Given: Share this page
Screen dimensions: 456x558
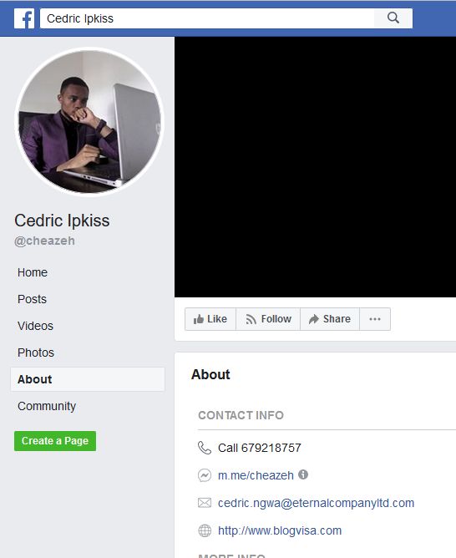Looking at the screenshot, I should pos(330,319).
